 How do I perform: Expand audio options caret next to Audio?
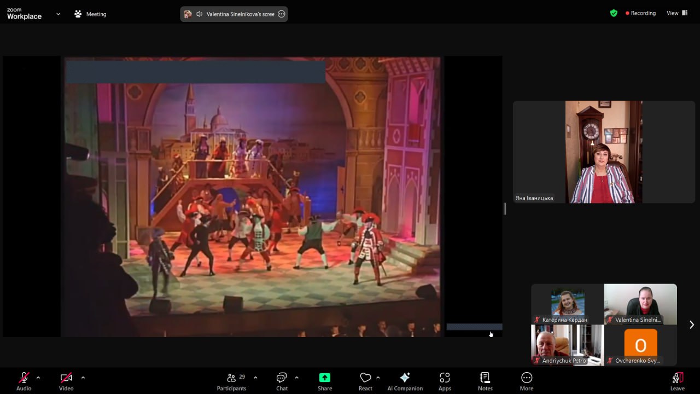click(x=38, y=378)
